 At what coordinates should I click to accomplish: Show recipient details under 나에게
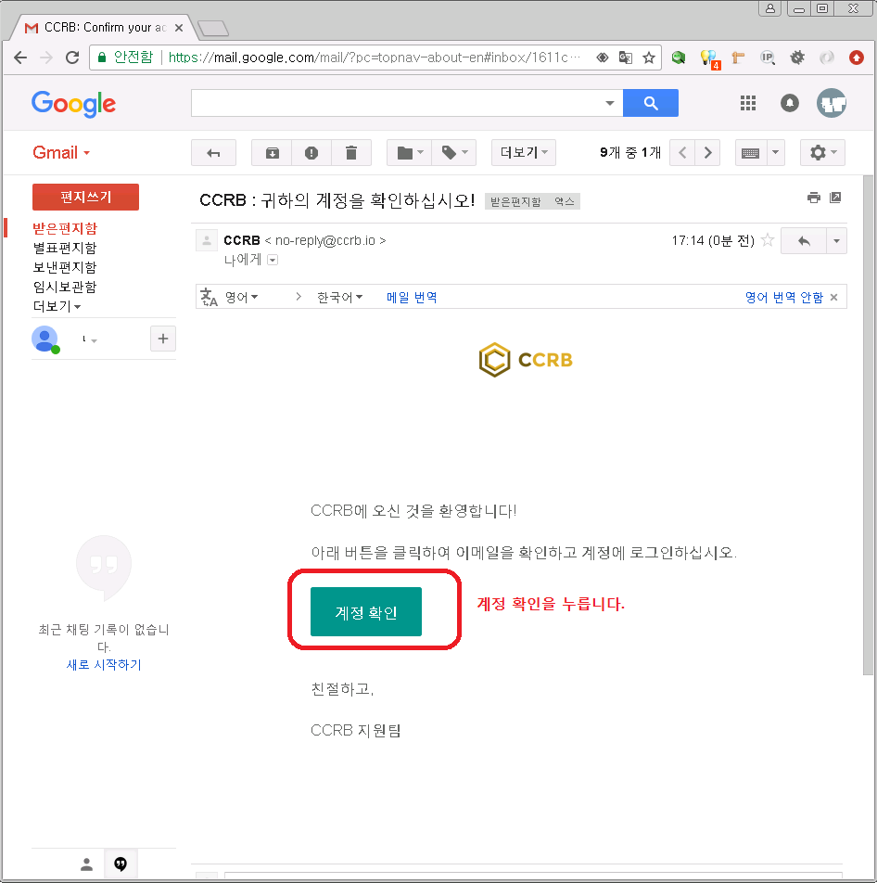tap(273, 260)
